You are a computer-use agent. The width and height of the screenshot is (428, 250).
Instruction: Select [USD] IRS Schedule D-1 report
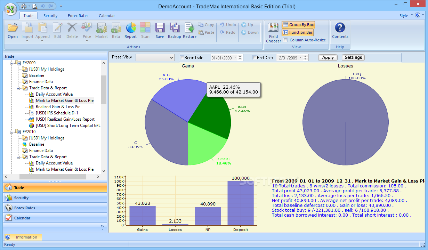(x=57, y=113)
